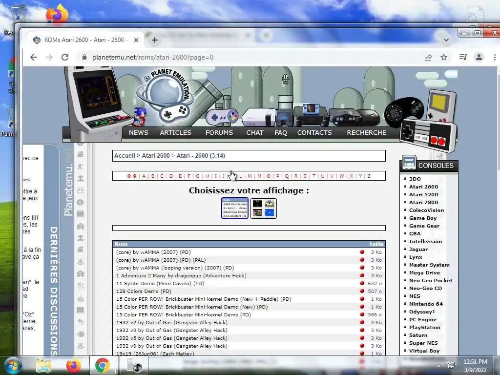Open File Explorer from the taskbar

point(43,365)
